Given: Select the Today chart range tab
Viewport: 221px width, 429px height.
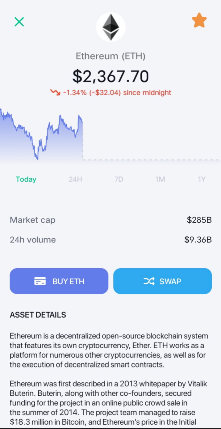Looking at the screenshot, I should click(26, 179).
